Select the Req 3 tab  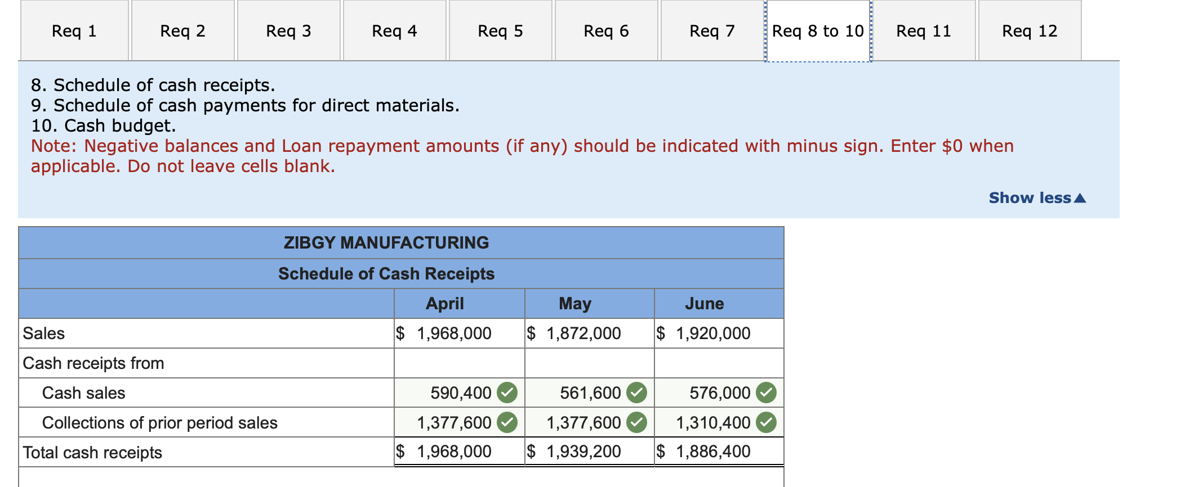pyautogui.click(x=288, y=31)
